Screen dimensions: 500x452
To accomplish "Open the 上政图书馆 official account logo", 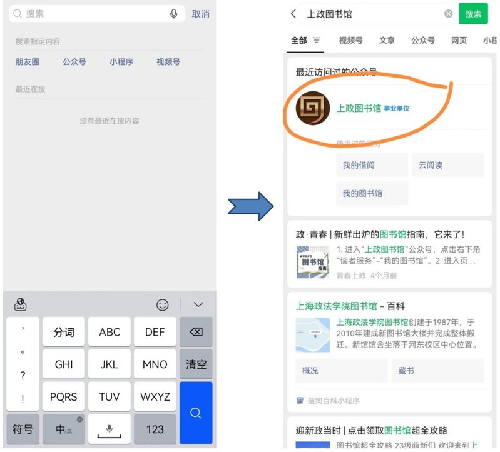I will 313,108.
